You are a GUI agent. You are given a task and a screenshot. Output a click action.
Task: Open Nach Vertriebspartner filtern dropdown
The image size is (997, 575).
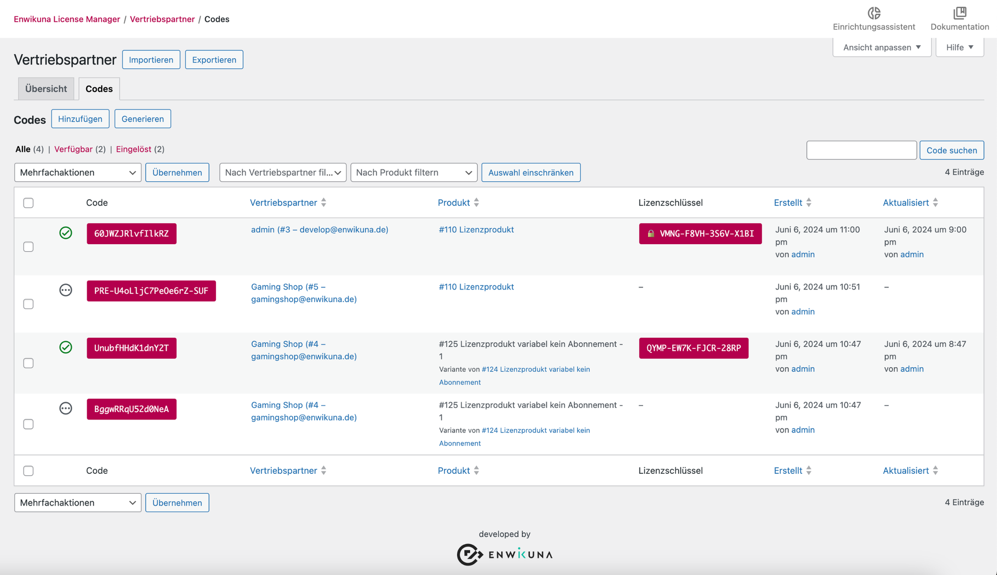click(x=283, y=172)
